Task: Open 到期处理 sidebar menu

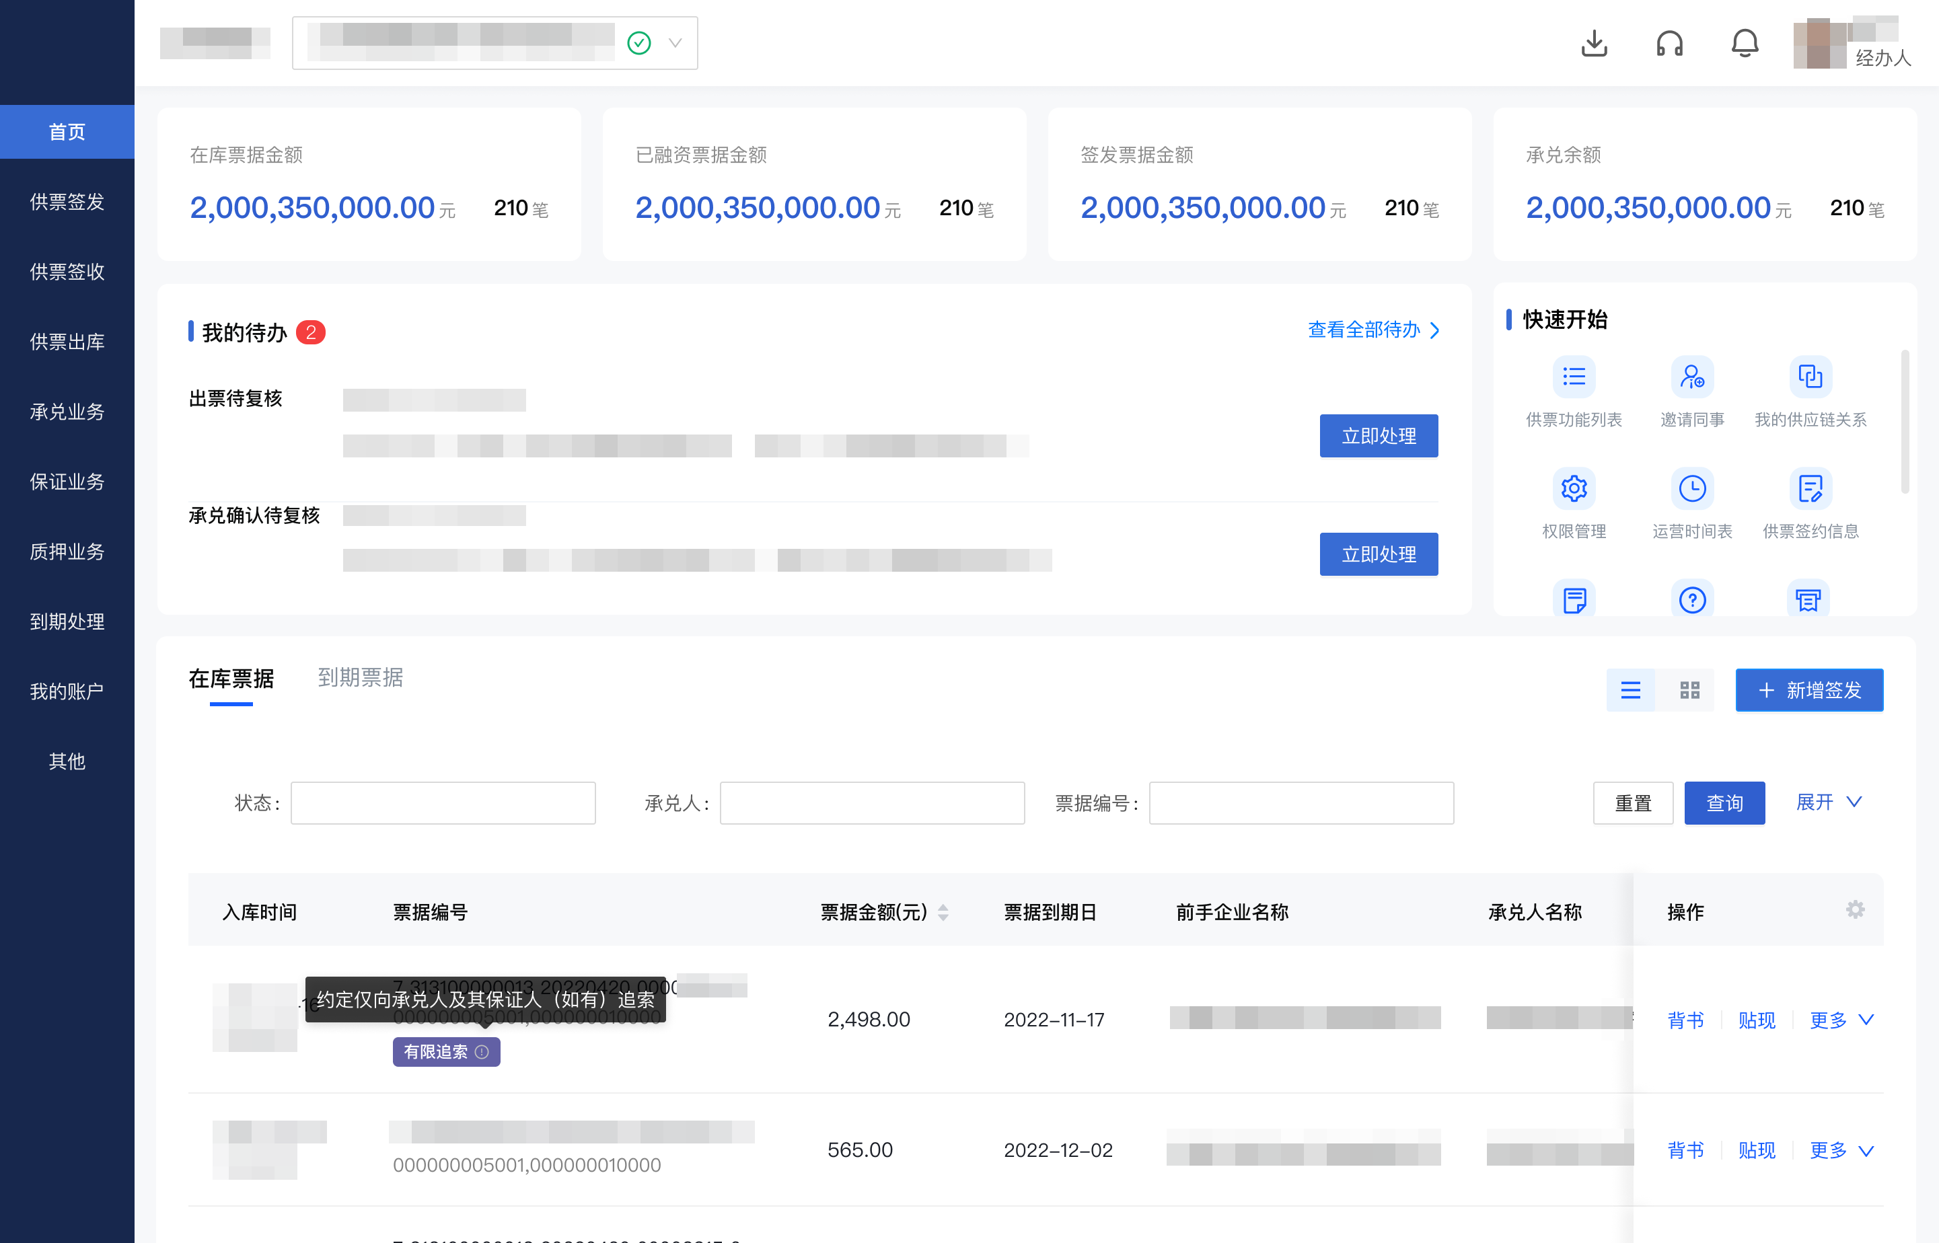Action: [67, 621]
